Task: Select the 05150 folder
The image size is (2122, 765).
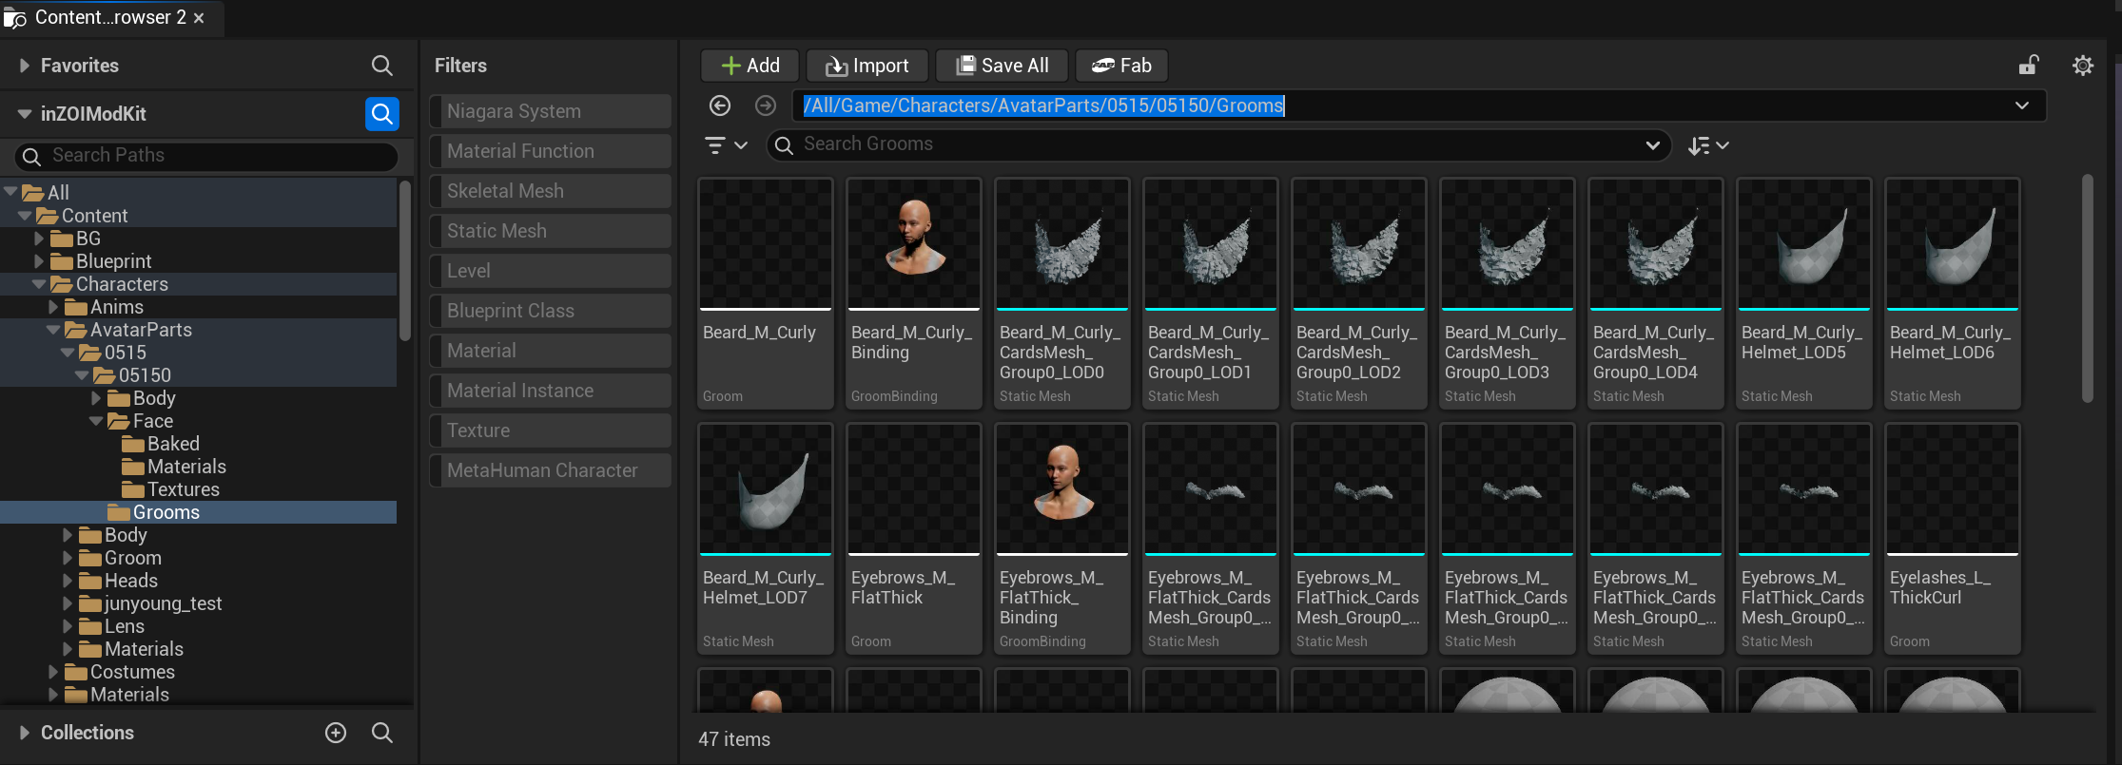Action: click(x=199, y=375)
